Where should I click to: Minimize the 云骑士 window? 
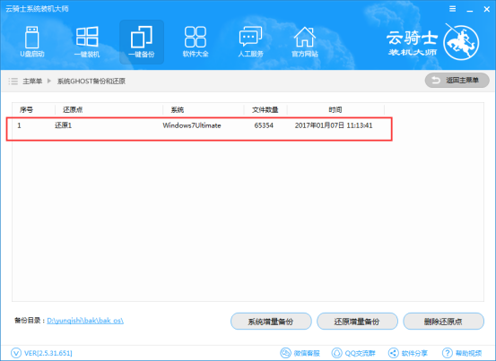(x=470, y=10)
